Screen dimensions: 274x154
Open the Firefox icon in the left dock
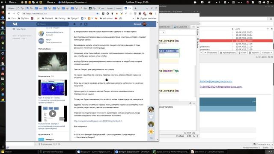3,12
